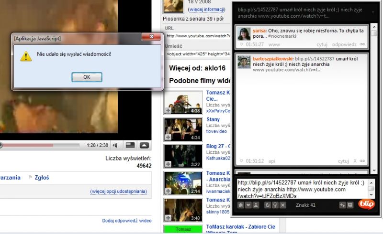
Task: Click 'więcej opcji udostępniania' link
Action: click(x=118, y=191)
